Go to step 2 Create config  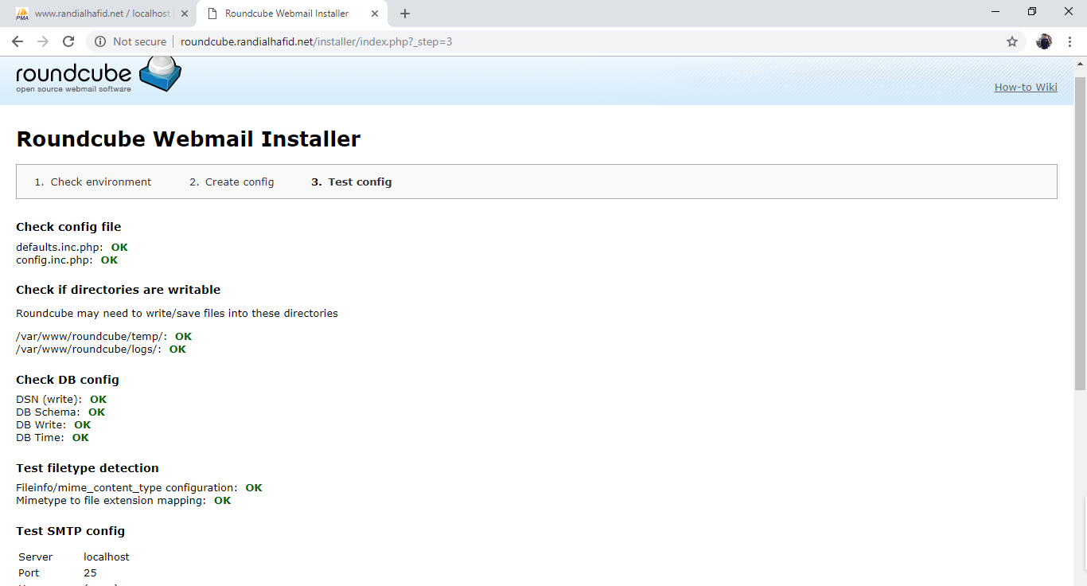click(240, 182)
